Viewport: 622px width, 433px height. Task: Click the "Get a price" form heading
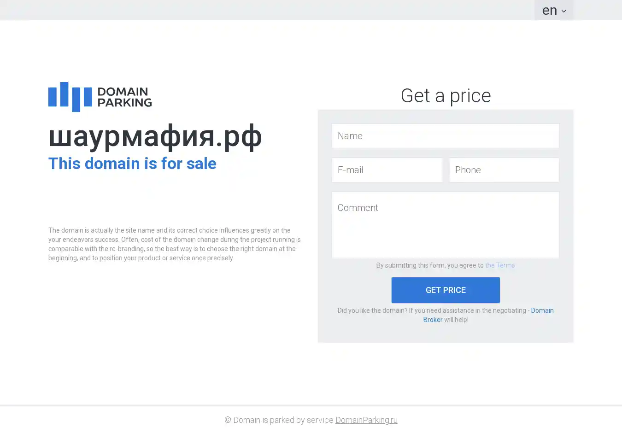[446, 96]
